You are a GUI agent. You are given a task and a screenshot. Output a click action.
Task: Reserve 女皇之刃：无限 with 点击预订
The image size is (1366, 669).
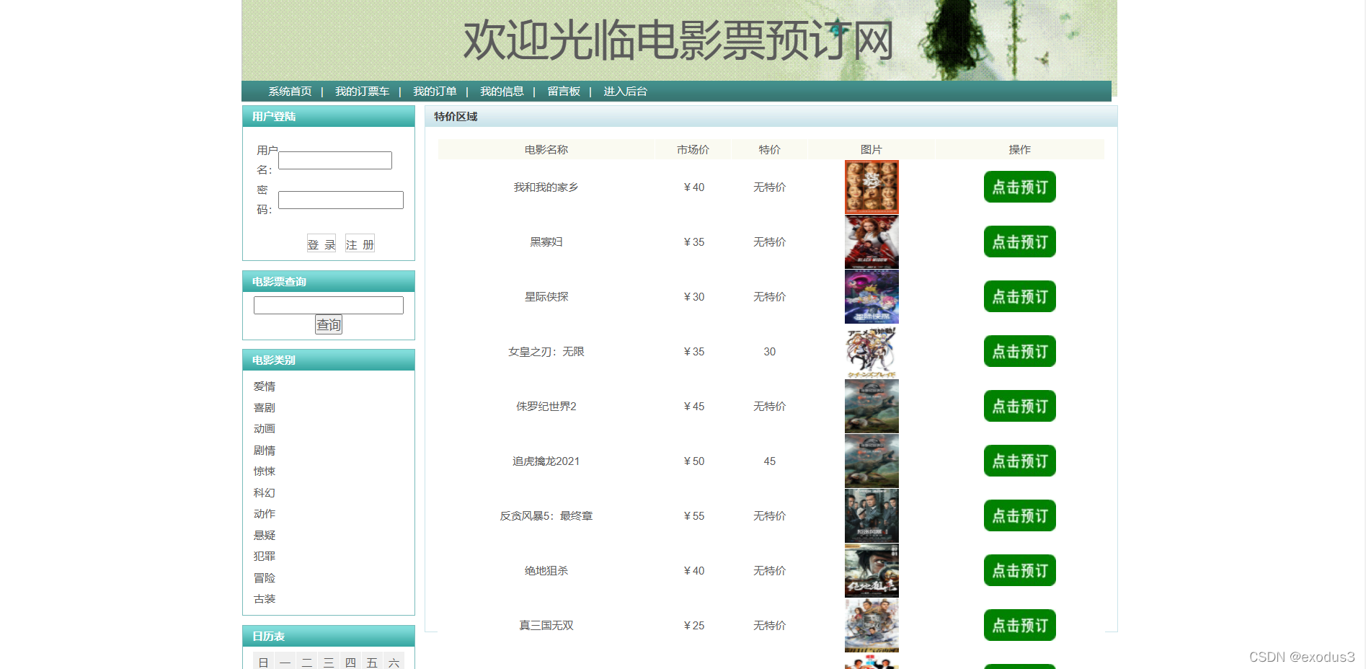[1019, 351]
